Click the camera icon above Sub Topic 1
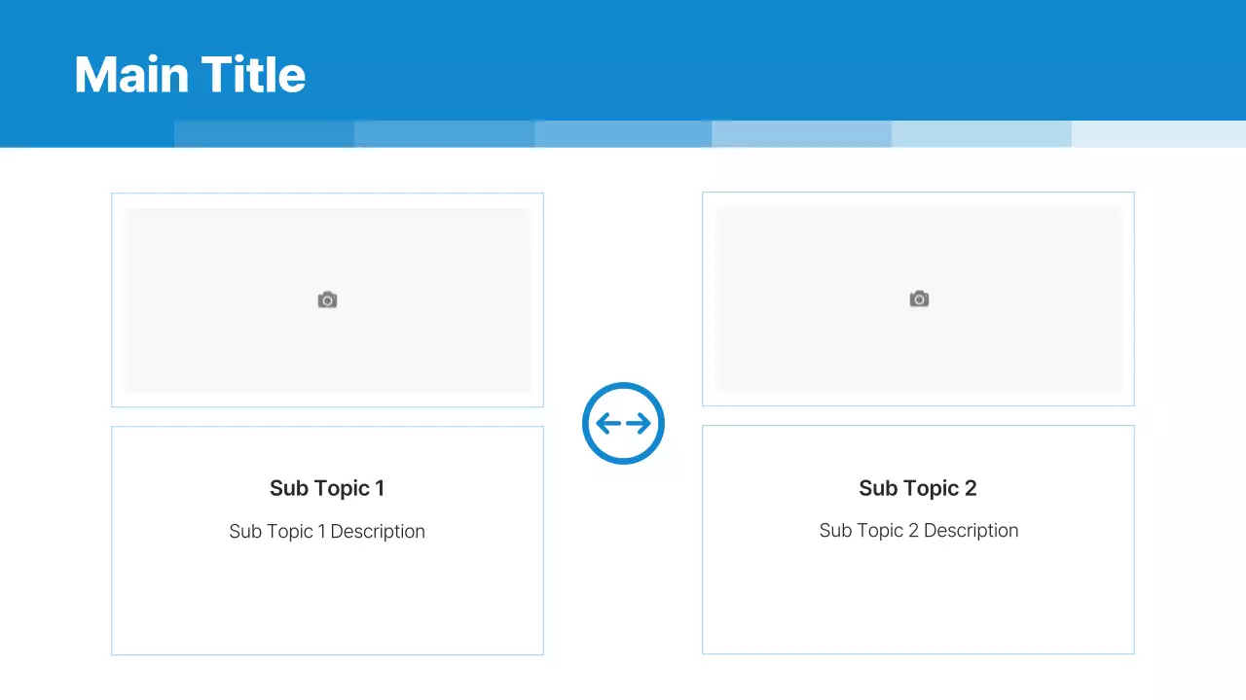The image size is (1246, 700). click(327, 300)
